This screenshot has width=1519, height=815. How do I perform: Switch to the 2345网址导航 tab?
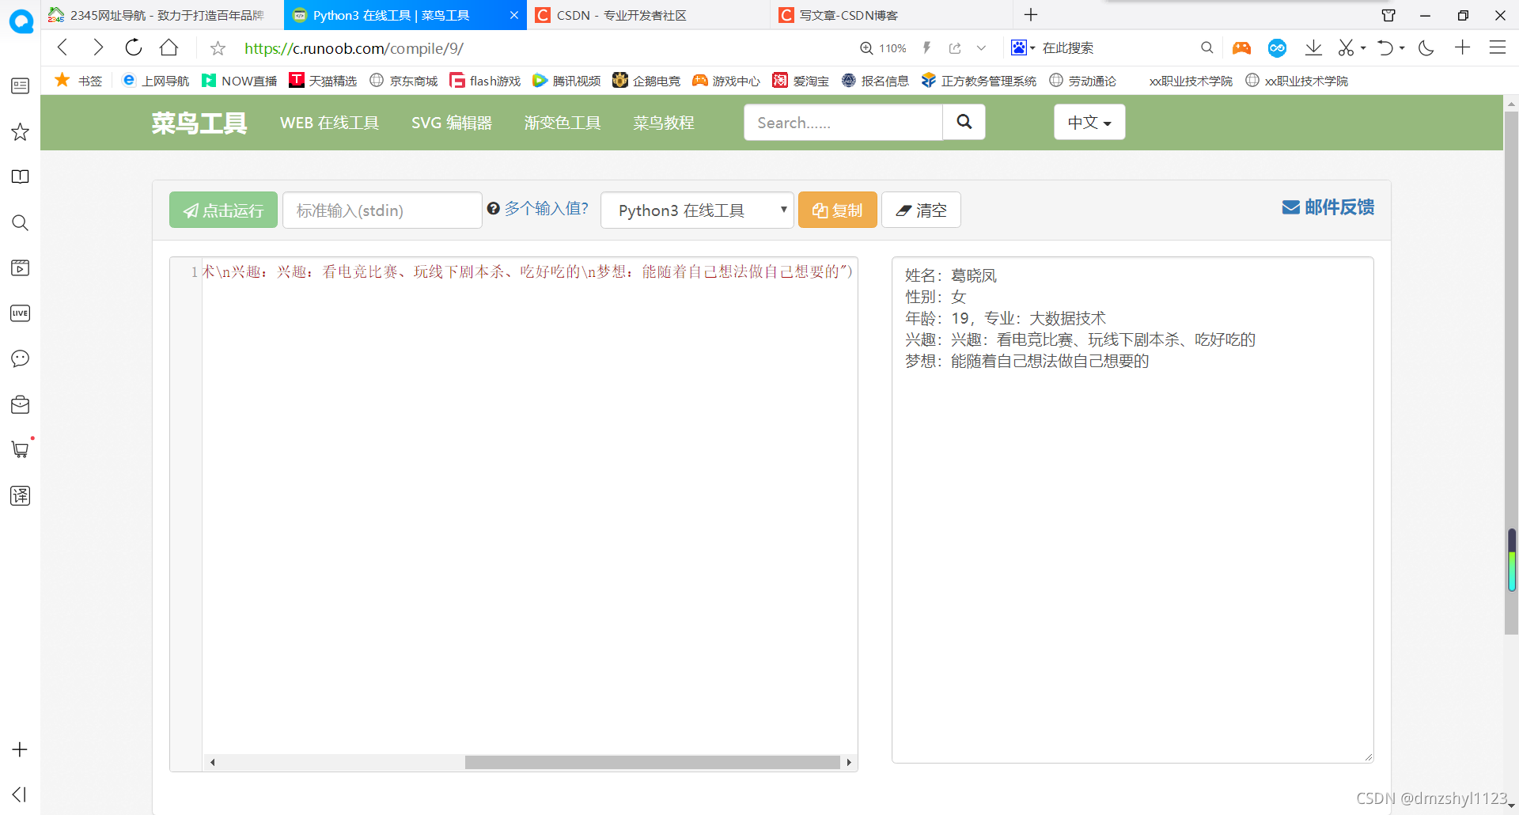(x=162, y=15)
